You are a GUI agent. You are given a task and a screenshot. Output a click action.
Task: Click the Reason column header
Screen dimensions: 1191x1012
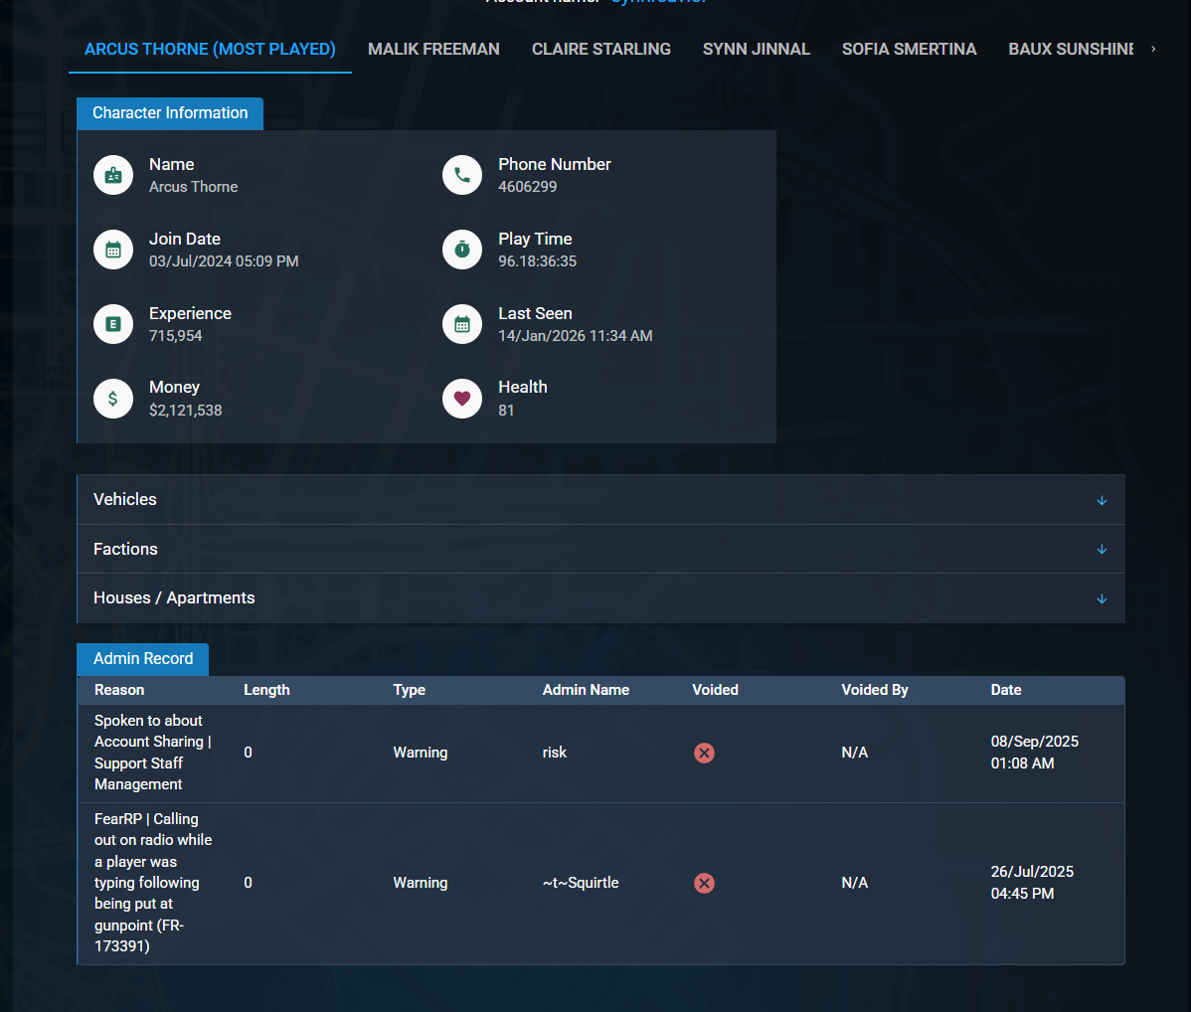coord(119,690)
